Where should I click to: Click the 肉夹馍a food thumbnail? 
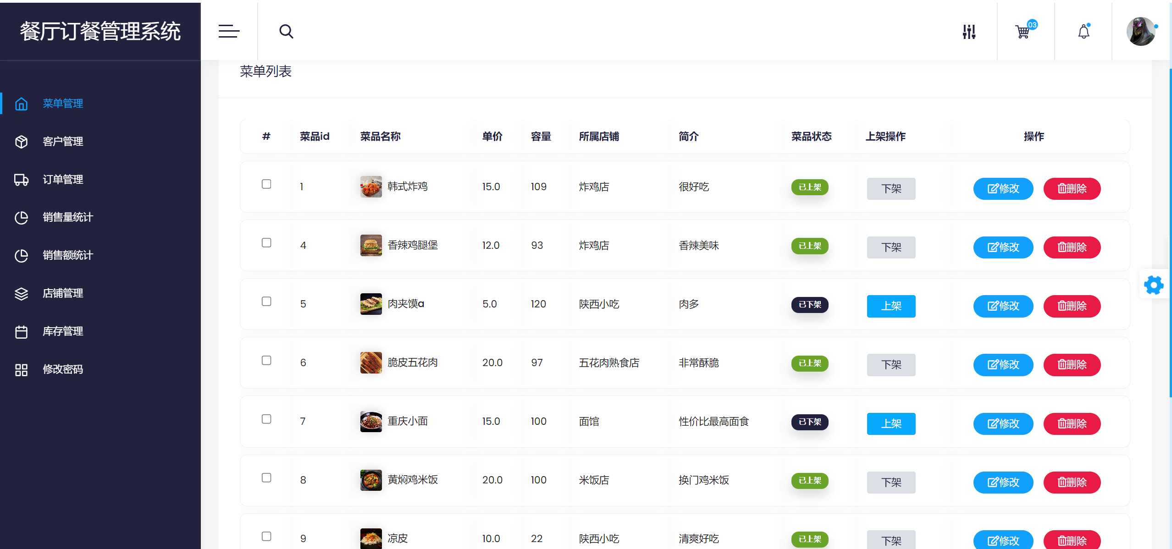371,304
